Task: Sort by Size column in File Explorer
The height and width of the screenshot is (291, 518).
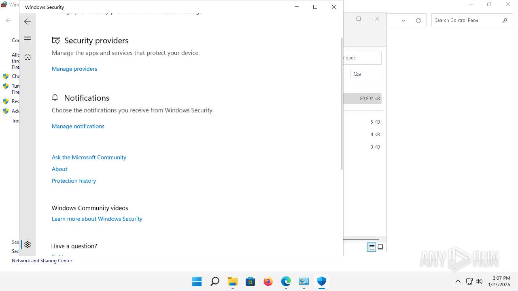Action: pos(366,74)
